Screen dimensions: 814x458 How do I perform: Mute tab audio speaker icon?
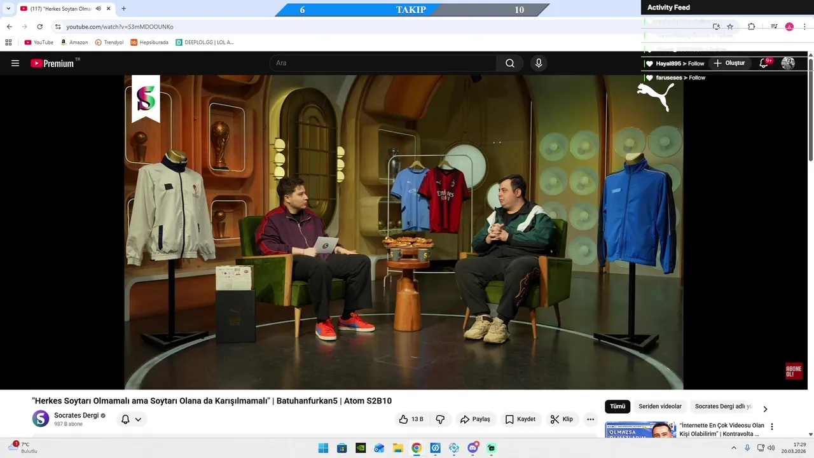98,9
